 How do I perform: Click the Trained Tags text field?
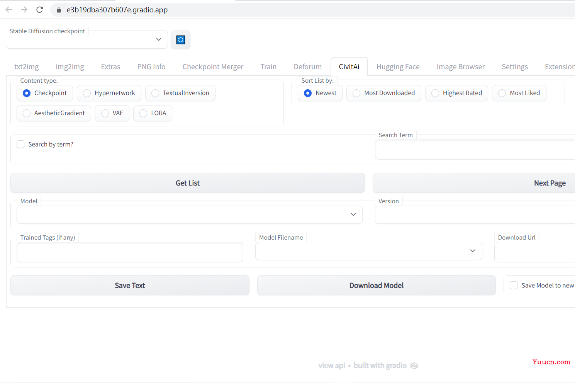coord(130,252)
